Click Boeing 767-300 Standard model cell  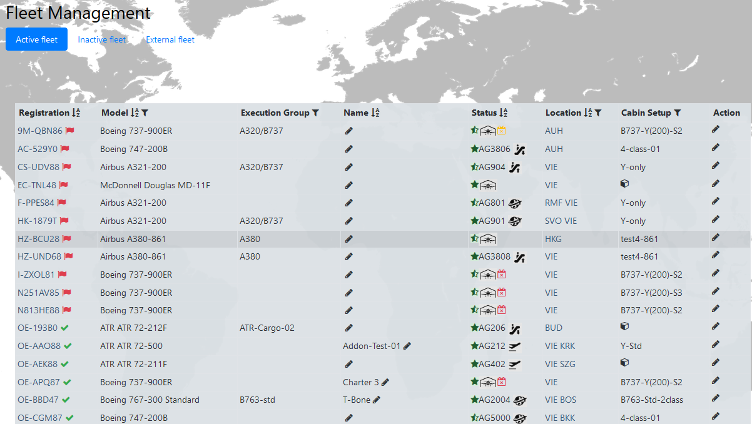pos(150,400)
